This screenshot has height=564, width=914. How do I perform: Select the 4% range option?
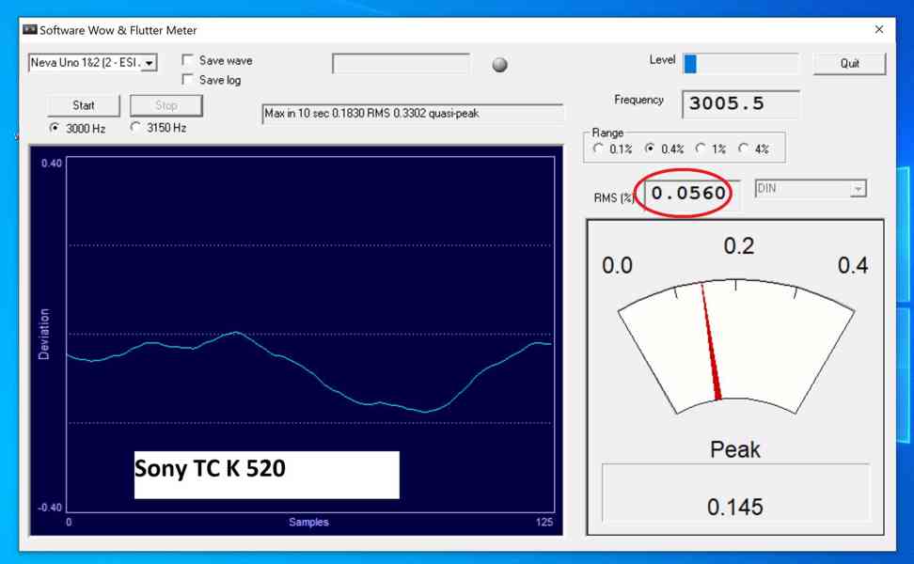click(x=743, y=149)
